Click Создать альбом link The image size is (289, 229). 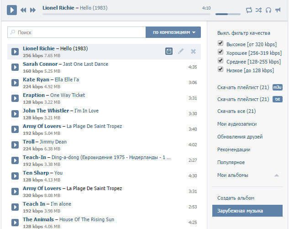click(236, 198)
